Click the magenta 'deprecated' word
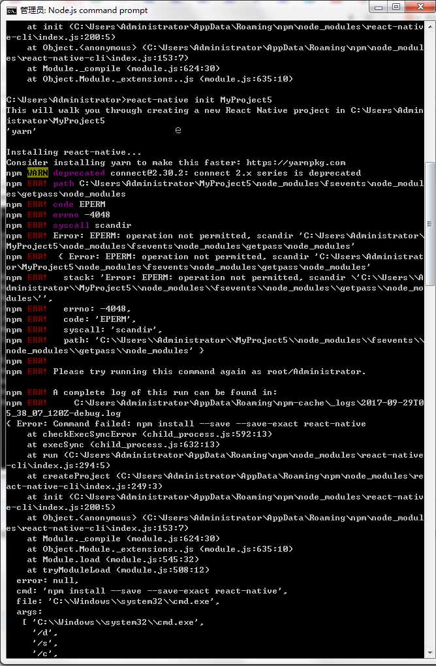Image resolution: width=436 pixels, height=666 pixels. coord(79,173)
